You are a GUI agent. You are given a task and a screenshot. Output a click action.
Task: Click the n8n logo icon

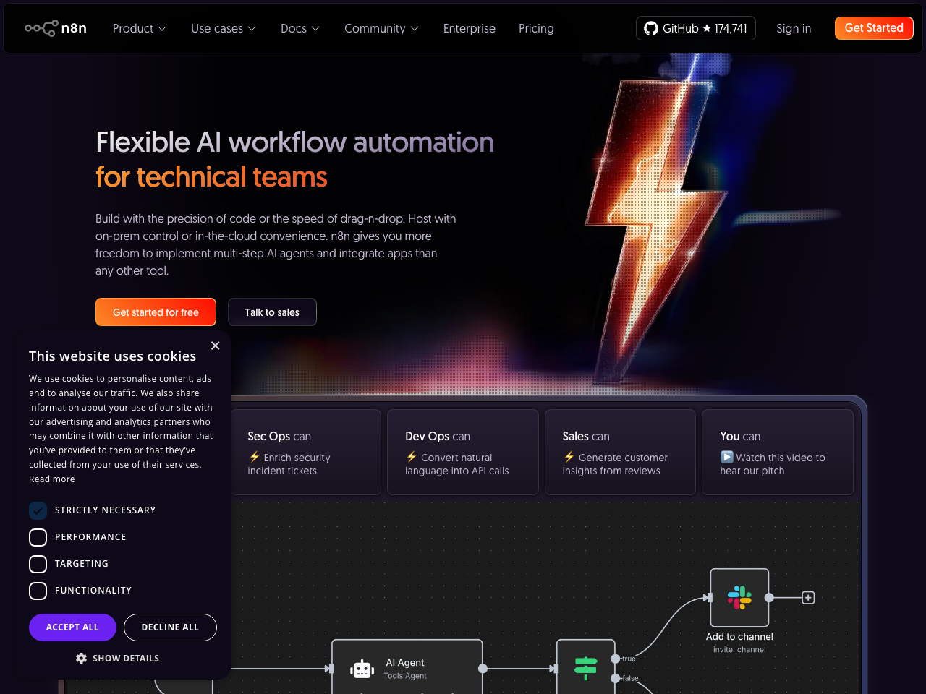(x=41, y=28)
